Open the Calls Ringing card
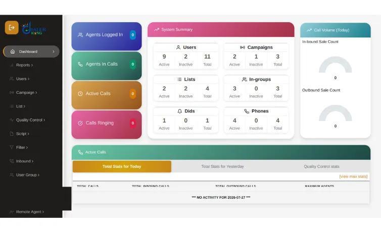Image resolution: width=381 pixels, height=233 pixels. tap(107, 125)
